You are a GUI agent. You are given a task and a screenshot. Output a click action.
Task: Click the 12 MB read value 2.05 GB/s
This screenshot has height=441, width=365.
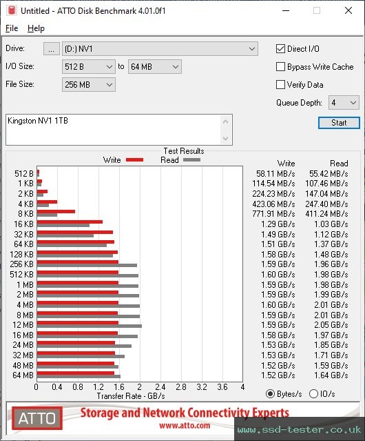(331, 325)
